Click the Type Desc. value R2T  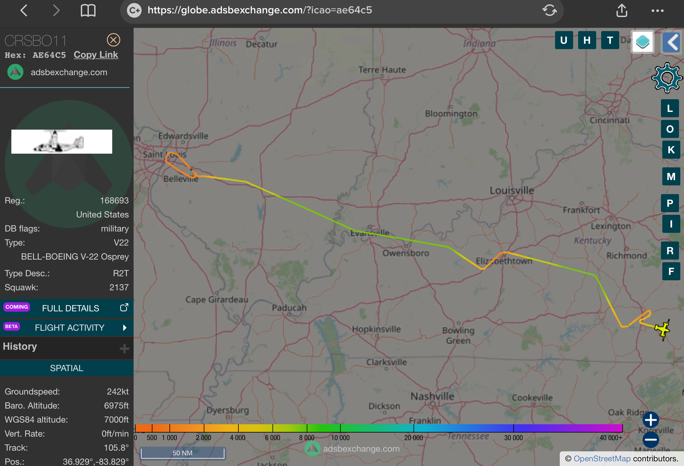click(121, 273)
